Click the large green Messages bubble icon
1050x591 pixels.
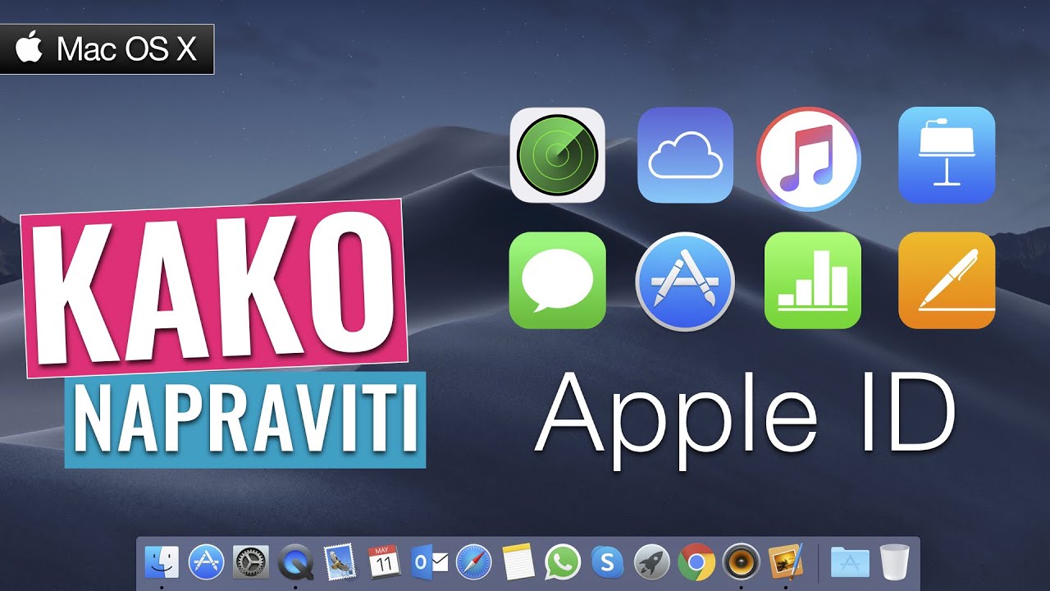click(x=558, y=280)
